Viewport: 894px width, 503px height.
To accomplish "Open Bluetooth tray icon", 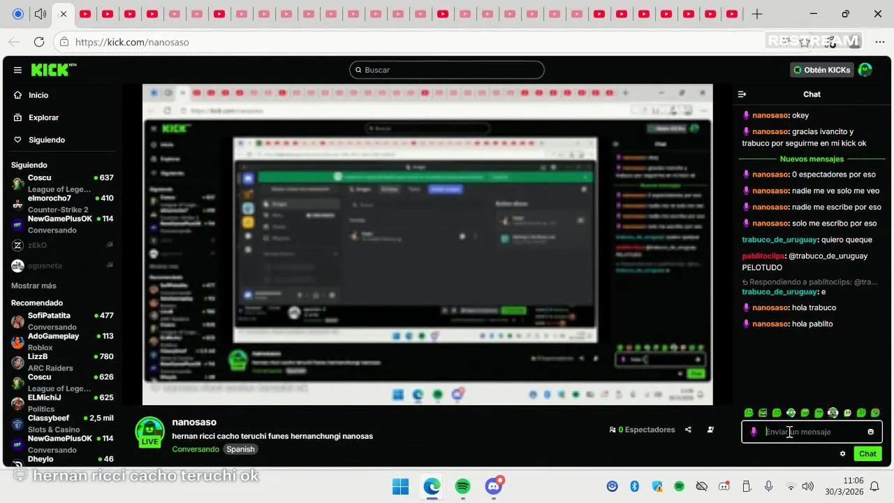I will 635,486.
